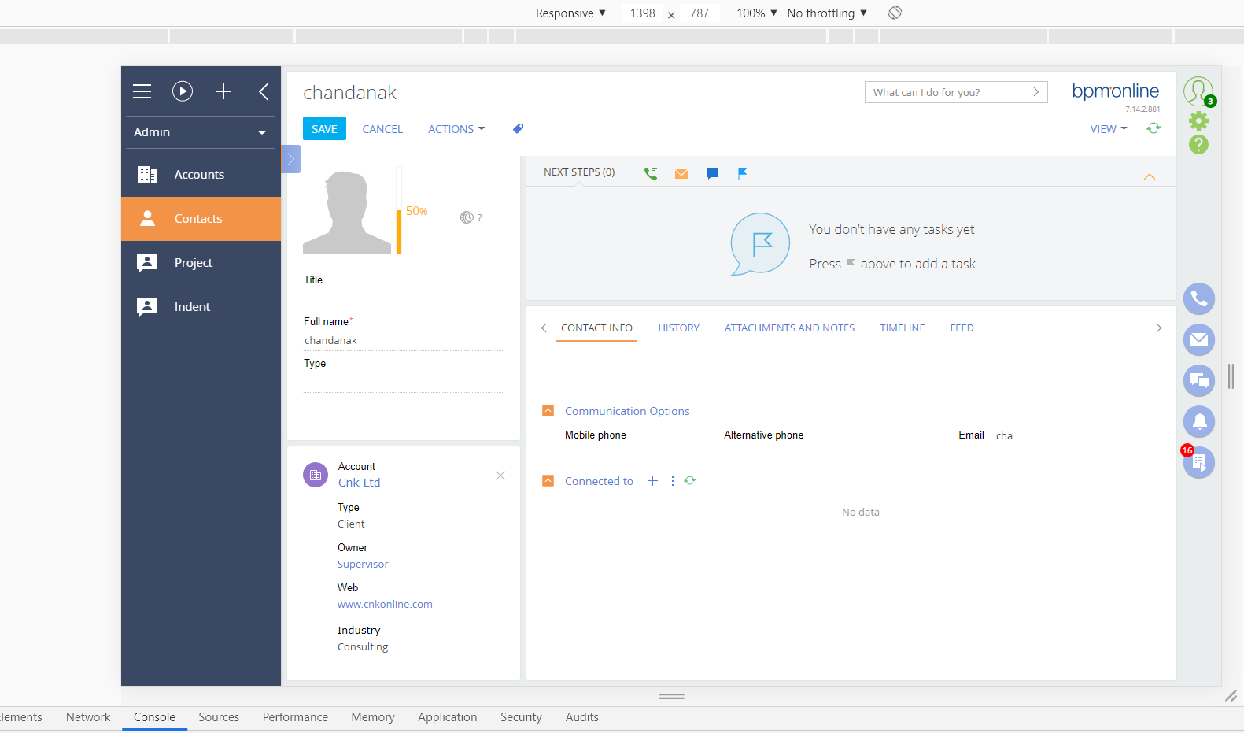Click the tag icon next to Actions
Image resolution: width=1244 pixels, height=733 pixels.
coord(518,128)
